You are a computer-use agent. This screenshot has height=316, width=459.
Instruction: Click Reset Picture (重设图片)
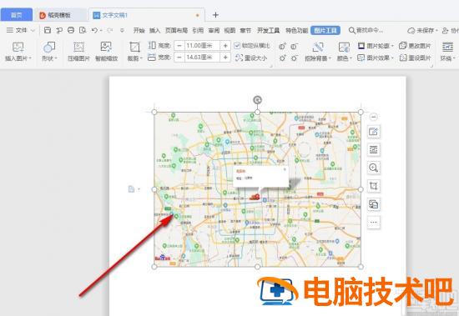click(x=415, y=58)
